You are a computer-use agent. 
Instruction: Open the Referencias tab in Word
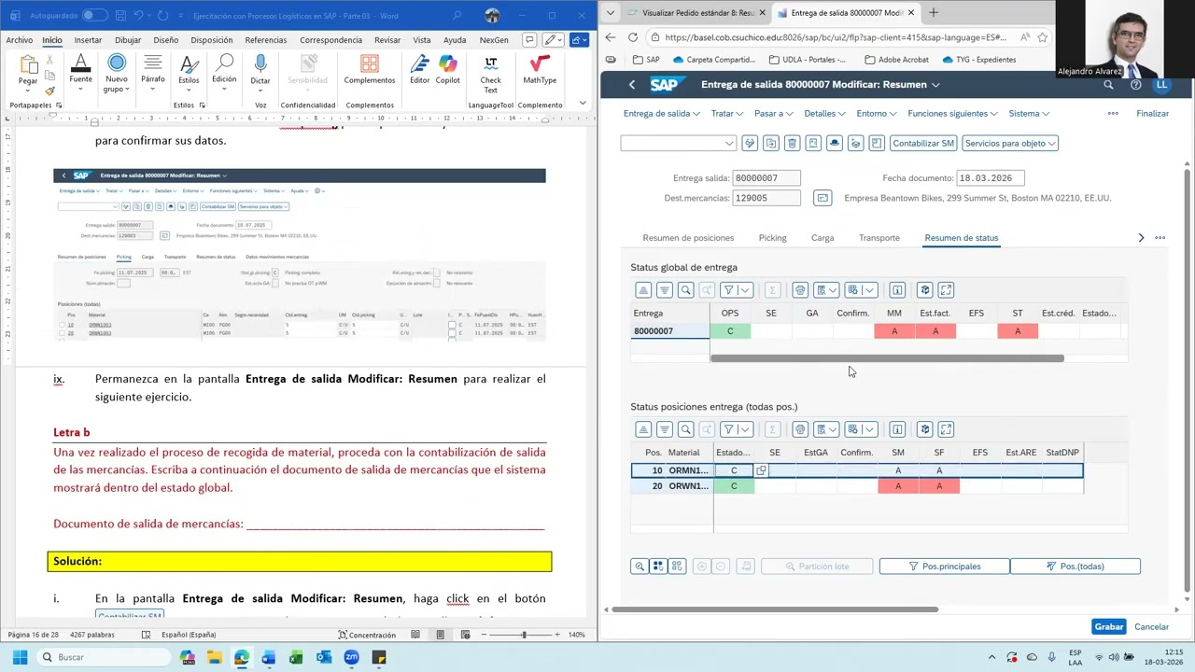pyautogui.click(x=266, y=40)
